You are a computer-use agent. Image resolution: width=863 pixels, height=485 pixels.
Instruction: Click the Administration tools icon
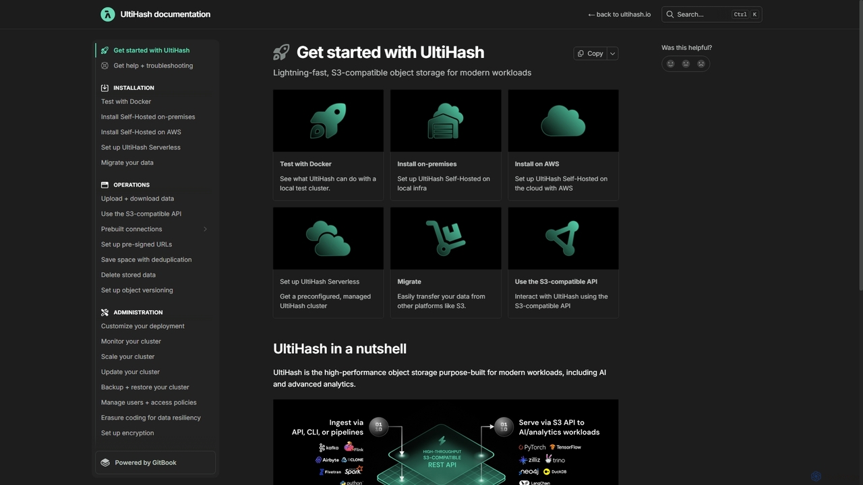[105, 313]
